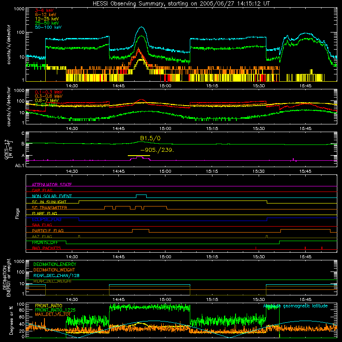Click the A0.1 label on GOES axis
This screenshot has width=342, height=342.
coord(20,165)
